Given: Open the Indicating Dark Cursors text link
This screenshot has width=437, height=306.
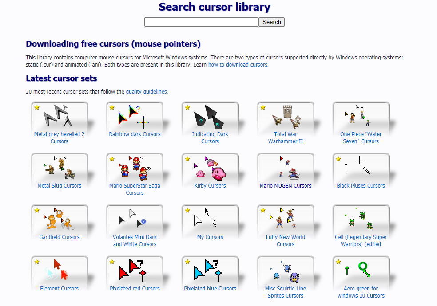Looking at the screenshot, I should click(210, 137).
